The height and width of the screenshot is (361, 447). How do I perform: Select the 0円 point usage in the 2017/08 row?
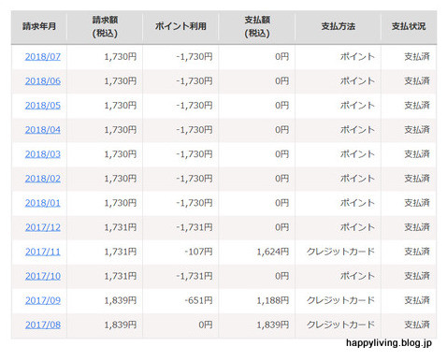[x=206, y=325]
